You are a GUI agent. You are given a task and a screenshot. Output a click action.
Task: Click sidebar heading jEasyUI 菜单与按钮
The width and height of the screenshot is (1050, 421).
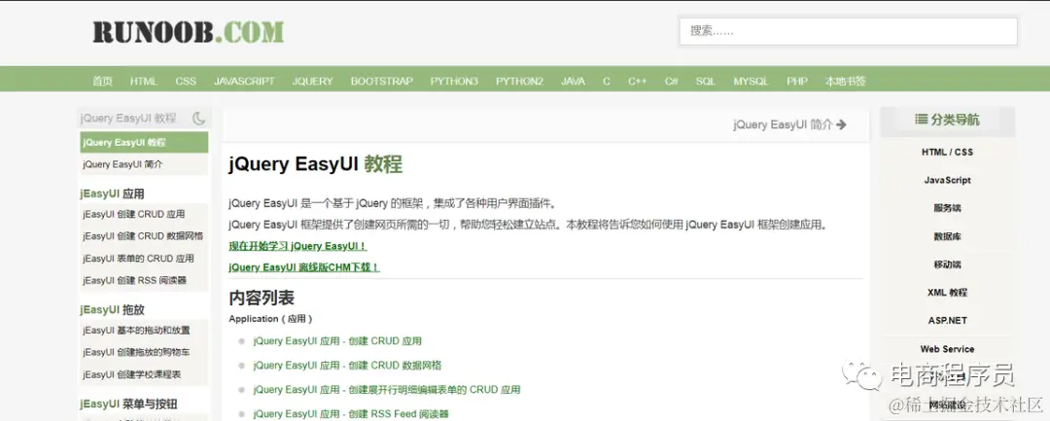128,404
